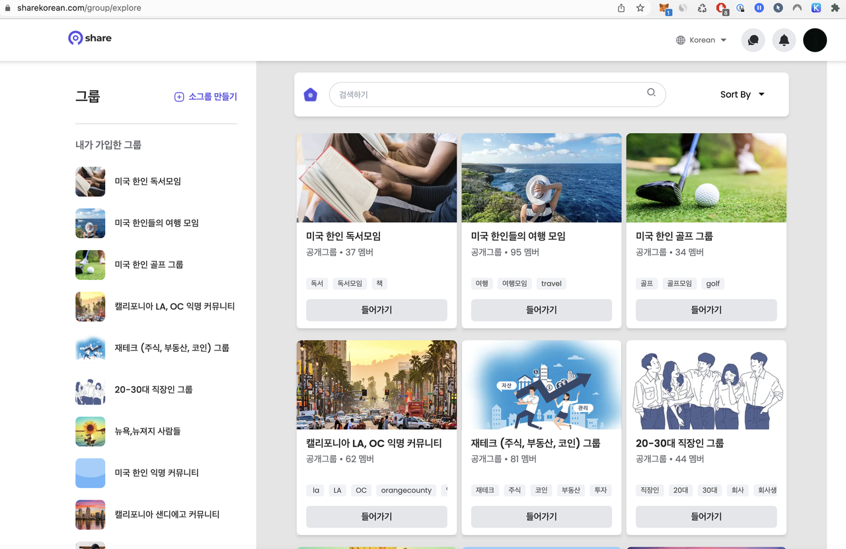
Task: Open the profile avatar circle
Action: coord(815,40)
